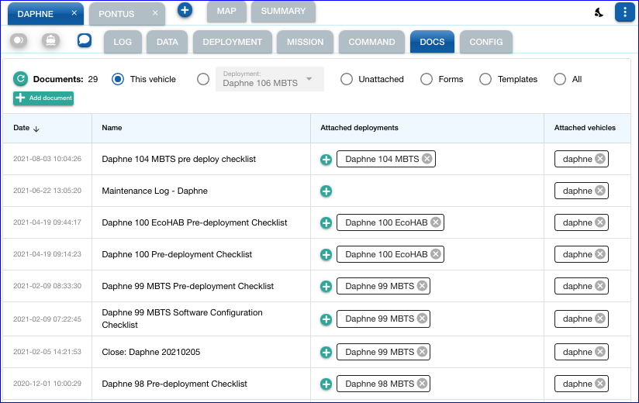Click the Attached vehicles column header
639x403 pixels.
point(585,128)
